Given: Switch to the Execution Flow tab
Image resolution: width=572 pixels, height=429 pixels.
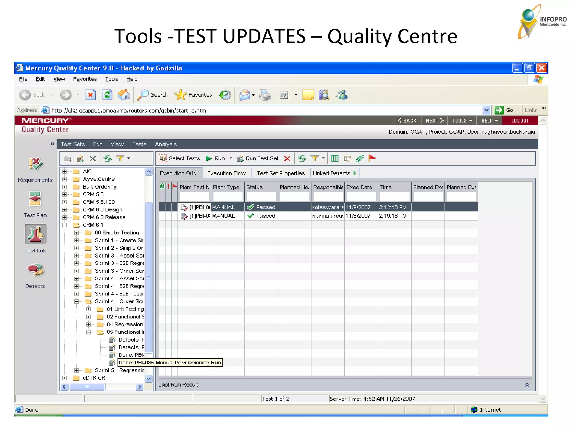Looking at the screenshot, I should point(227,173).
